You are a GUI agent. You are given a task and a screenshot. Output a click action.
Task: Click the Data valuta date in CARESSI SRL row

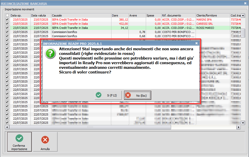click(x=41, y=24)
